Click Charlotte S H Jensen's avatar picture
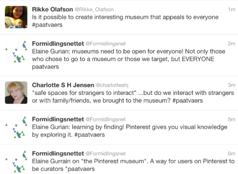The height and width of the screenshot is (174, 238). click(16, 93)
